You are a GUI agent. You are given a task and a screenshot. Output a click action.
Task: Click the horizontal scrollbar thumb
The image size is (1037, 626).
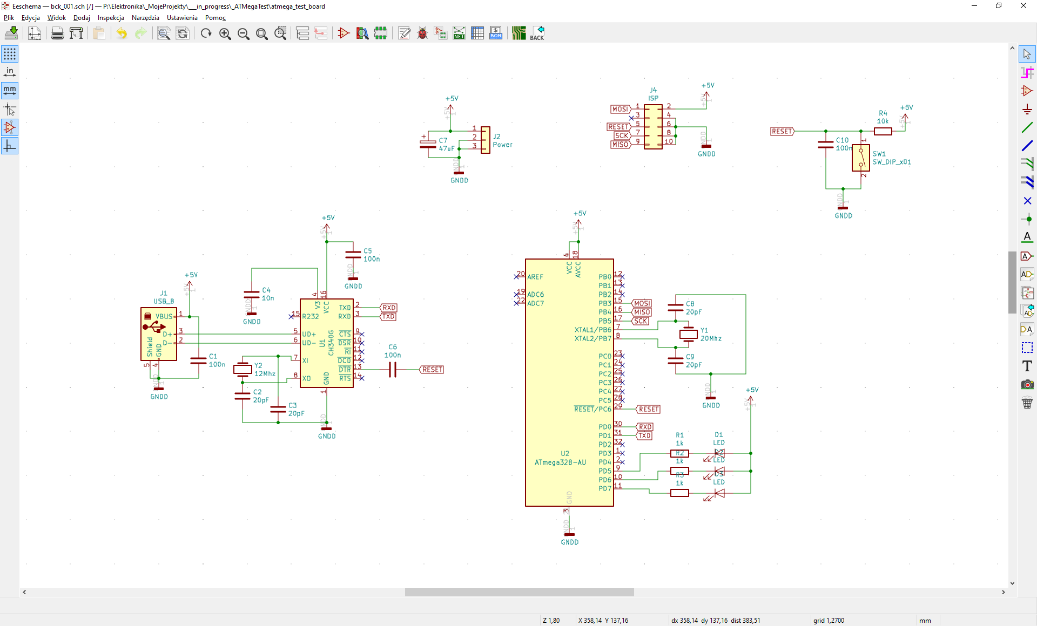pyautogui.click(x=519, y=592)
